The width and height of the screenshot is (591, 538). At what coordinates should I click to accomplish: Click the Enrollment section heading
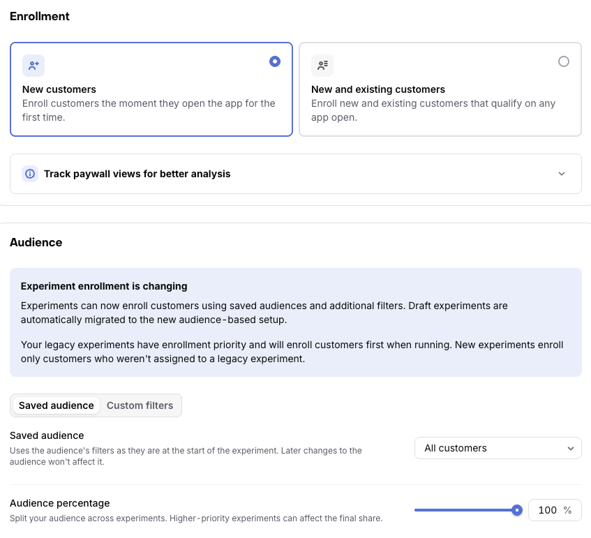coord(40,16)
